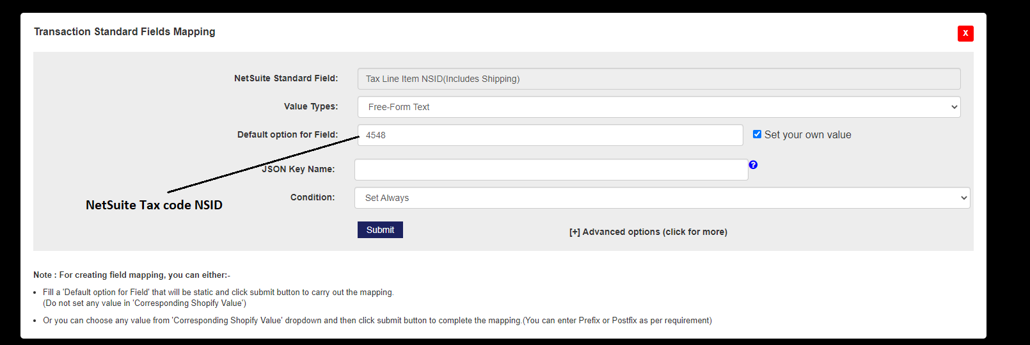Viewport: 1030px width, 345px height.
Task: Click the 'Set your own value' label text
Action: pos(807,135)
